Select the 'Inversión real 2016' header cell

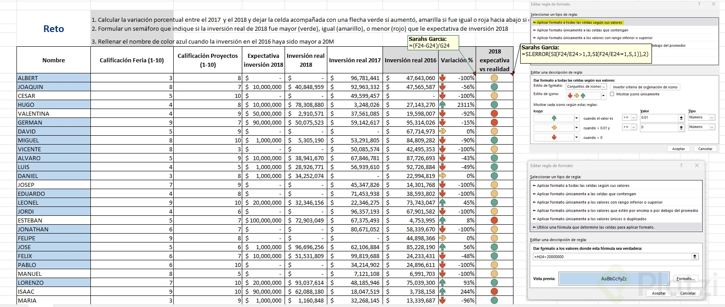(x=411, y=60)
